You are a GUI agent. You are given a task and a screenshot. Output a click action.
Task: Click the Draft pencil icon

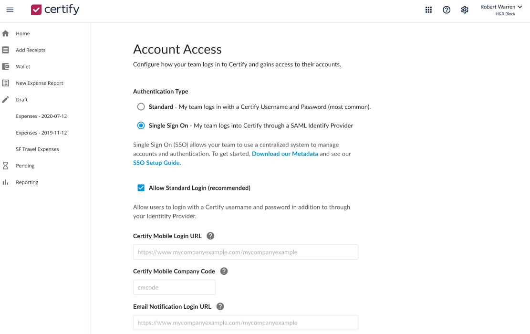5,100
